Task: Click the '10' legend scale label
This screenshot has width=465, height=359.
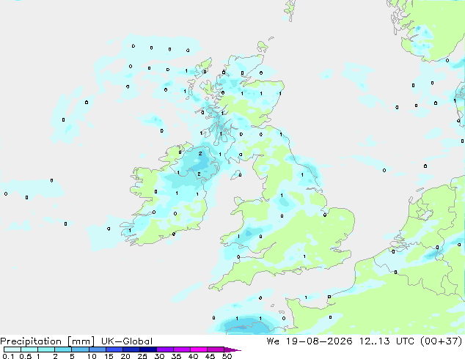Action: 92,356
